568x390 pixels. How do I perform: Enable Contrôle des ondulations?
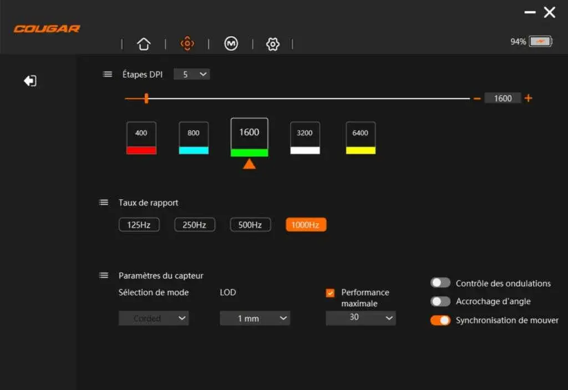click(440, 282)
